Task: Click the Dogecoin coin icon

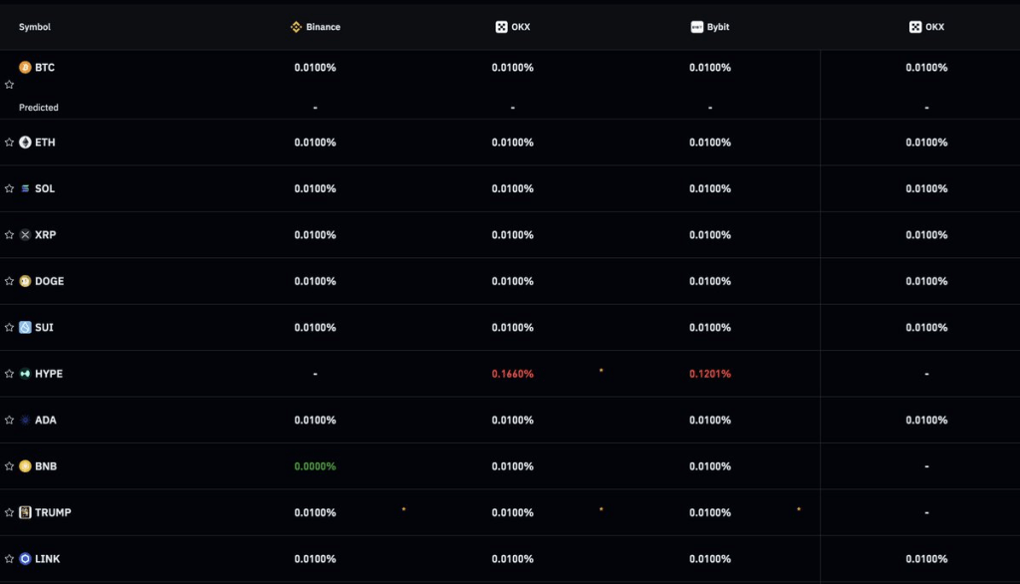Action: point(25,281)
